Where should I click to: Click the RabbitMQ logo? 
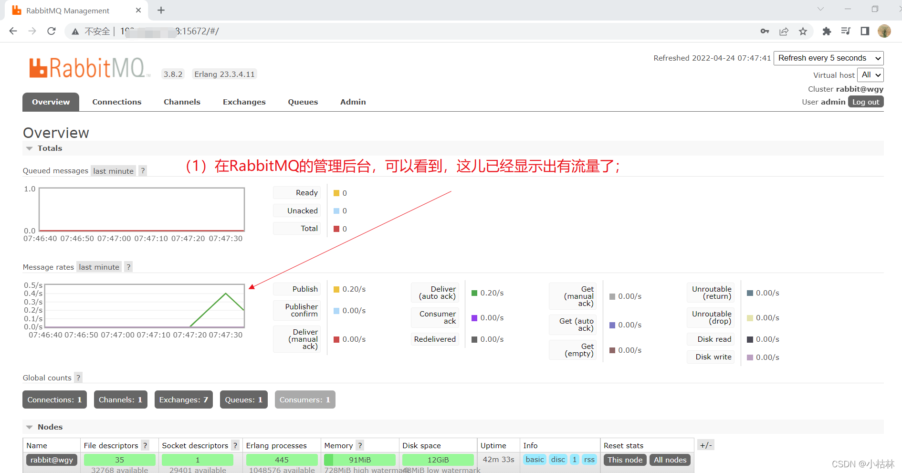click(90, 68)
